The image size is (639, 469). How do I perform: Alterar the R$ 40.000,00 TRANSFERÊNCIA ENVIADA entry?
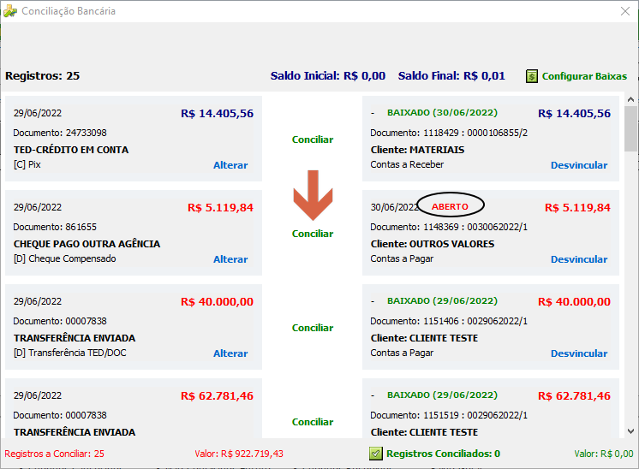pyautogui.click(x=230, y=353)
